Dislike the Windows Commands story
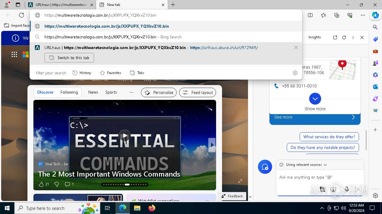The image size is (382, 214). coord(57,184)
